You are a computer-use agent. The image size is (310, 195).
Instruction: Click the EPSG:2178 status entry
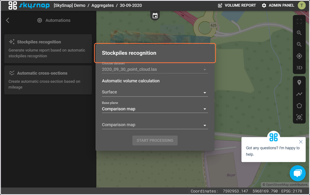[x=292, y=191]
